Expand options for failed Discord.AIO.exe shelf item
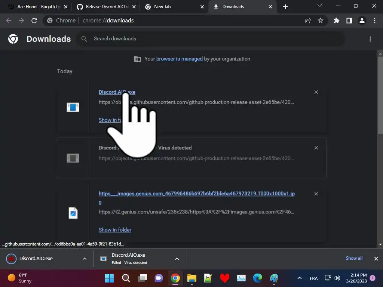 [177, 259]
